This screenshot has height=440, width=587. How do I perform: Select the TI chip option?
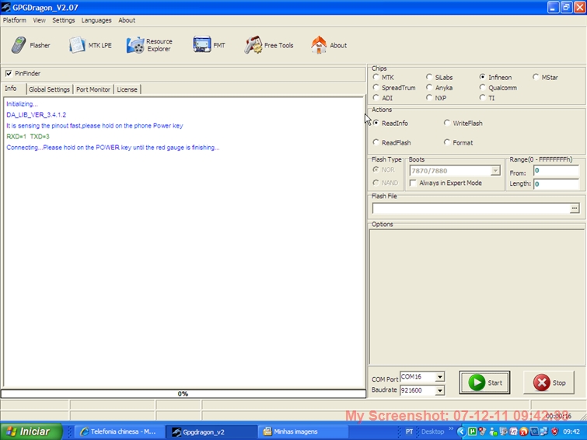coord(483,98)
